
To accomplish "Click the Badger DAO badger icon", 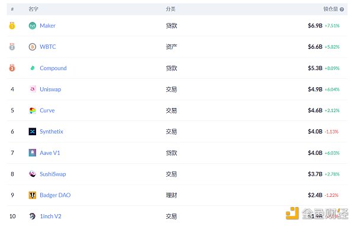I will click(33, 195).
